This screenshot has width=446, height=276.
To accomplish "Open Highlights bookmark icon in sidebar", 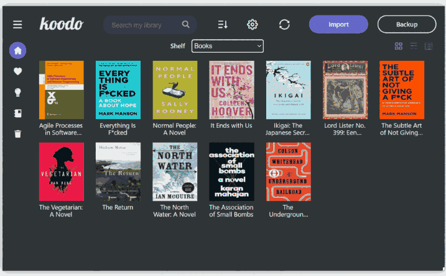I will tap(17, 113).
